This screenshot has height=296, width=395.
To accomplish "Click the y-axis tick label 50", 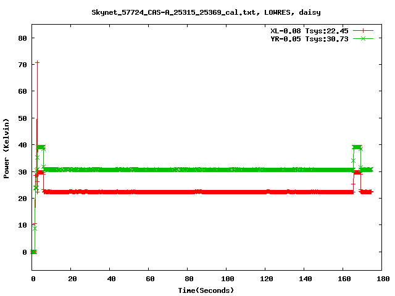I will click(x=22, y=118).
